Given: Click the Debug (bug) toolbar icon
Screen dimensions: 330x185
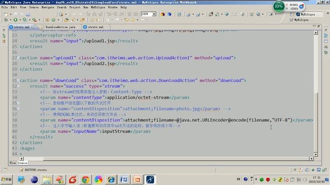Looking at the screenshot, I should point(6,20).
